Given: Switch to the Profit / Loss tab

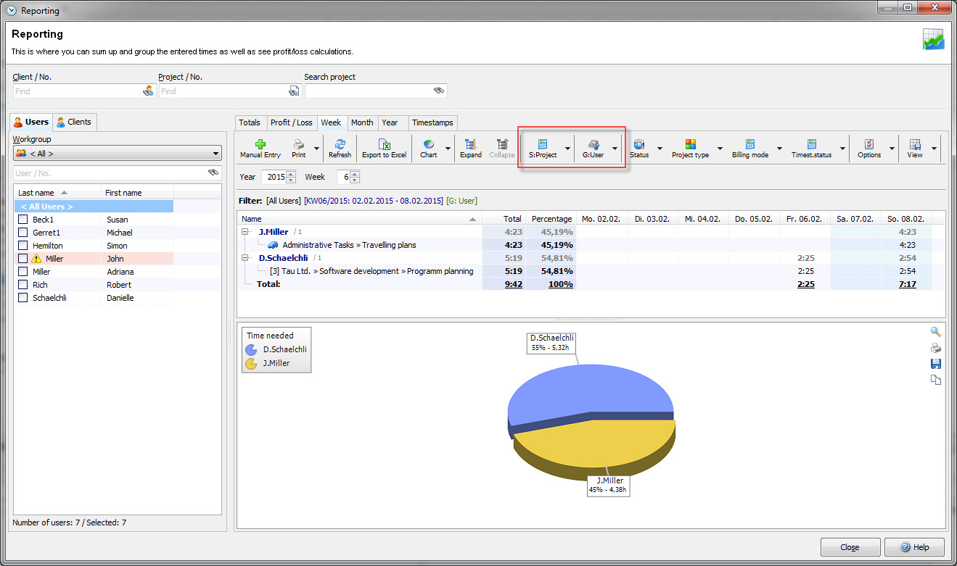Looking at the screenshot, I should [291, 122].
